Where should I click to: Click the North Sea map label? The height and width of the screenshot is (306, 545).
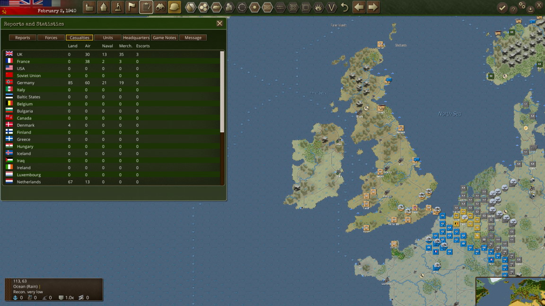click(450, 114)
